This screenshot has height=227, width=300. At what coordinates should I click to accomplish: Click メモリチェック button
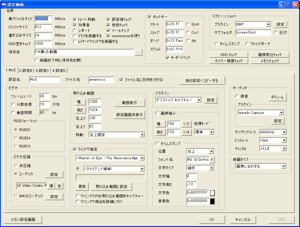click(x=270, y=61)
